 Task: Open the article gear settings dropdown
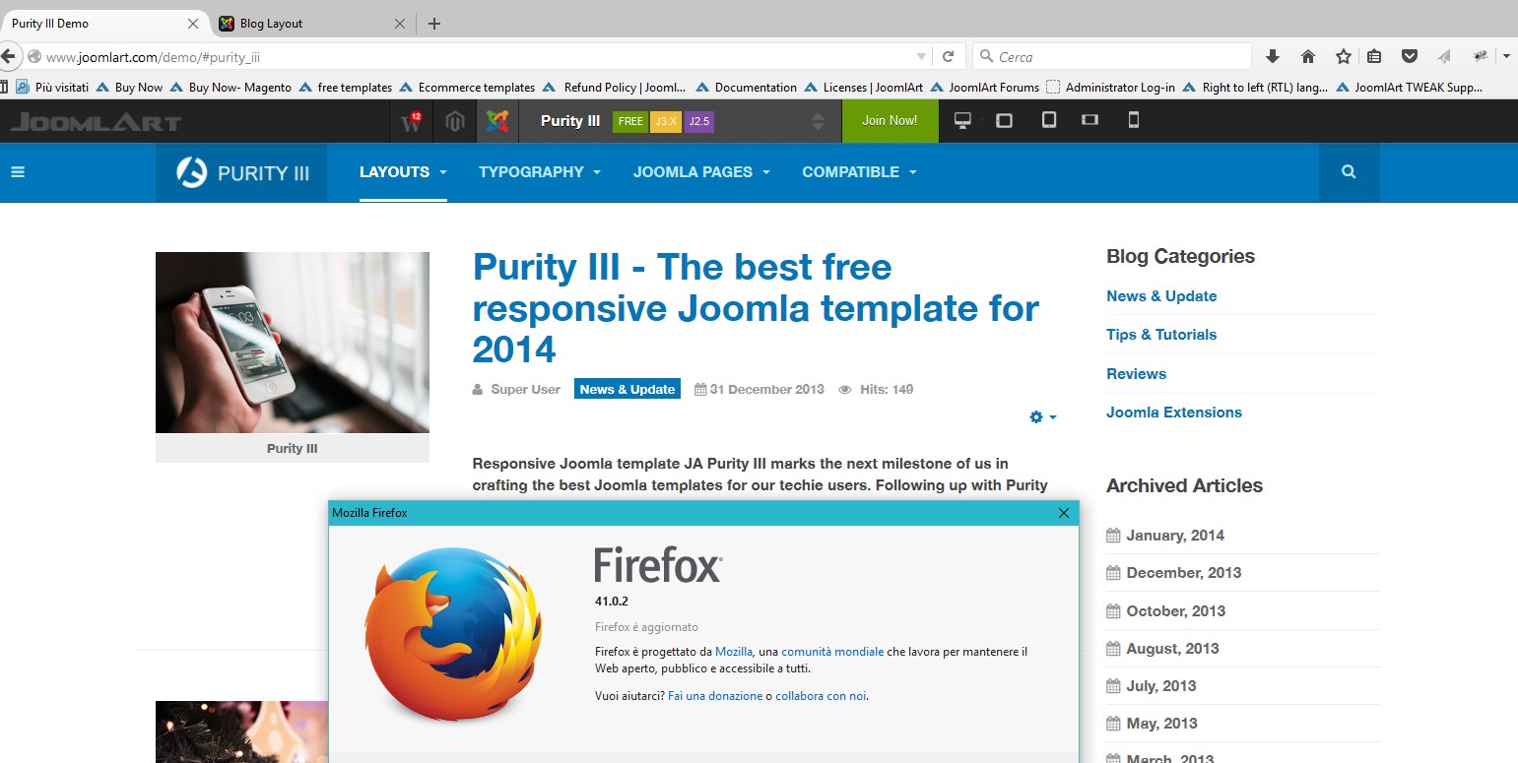coord(1042,417)
